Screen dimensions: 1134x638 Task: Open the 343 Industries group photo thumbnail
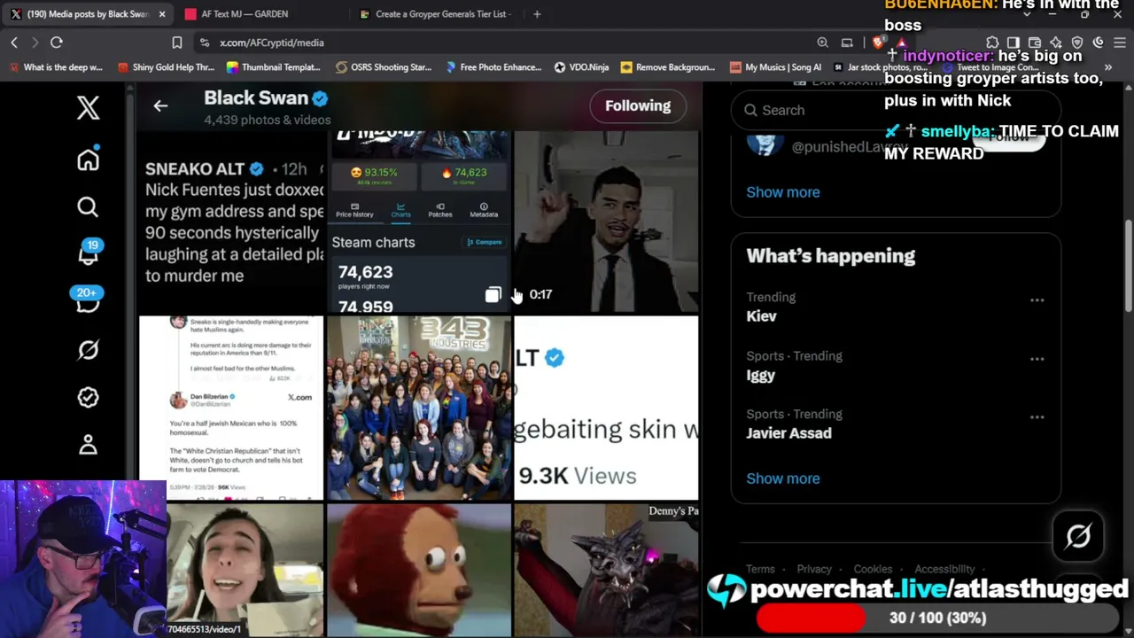419,408
